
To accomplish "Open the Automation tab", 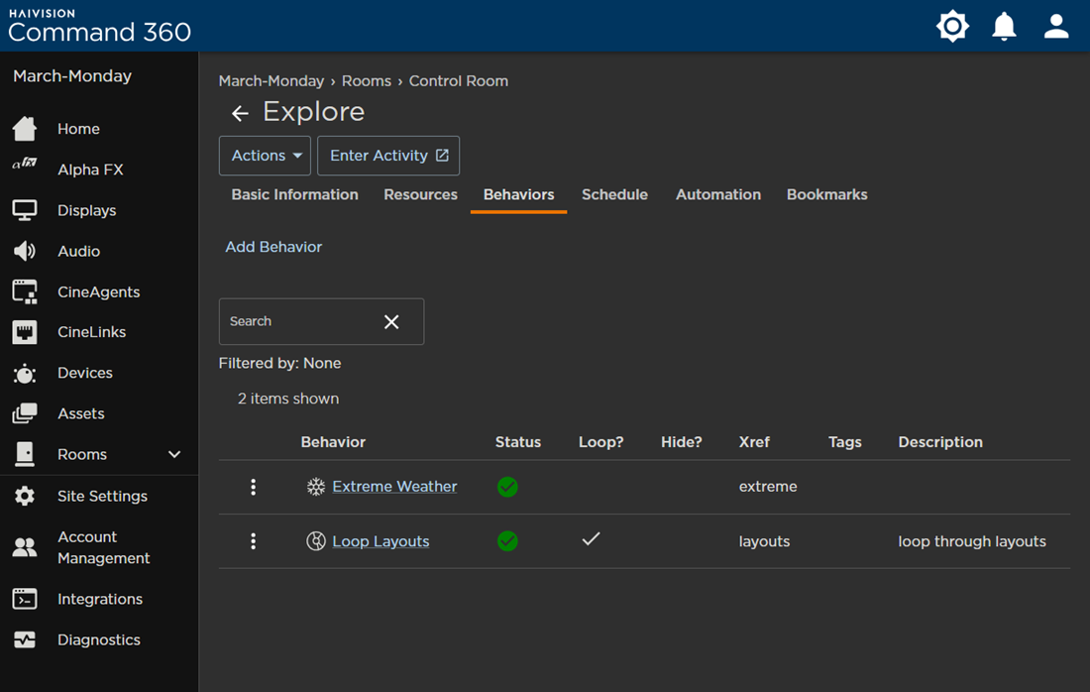I will coord(718,194).
